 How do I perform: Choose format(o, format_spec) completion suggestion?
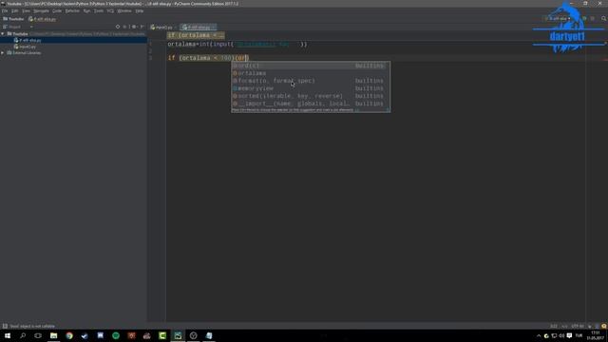coord(311,81)
